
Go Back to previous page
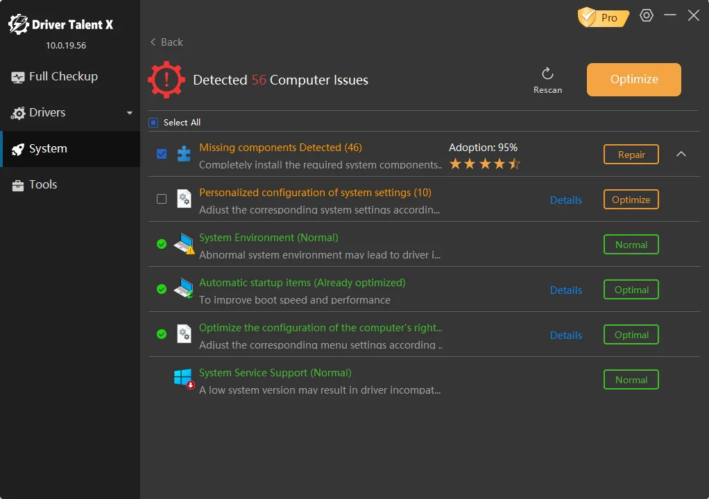[167, 42]
